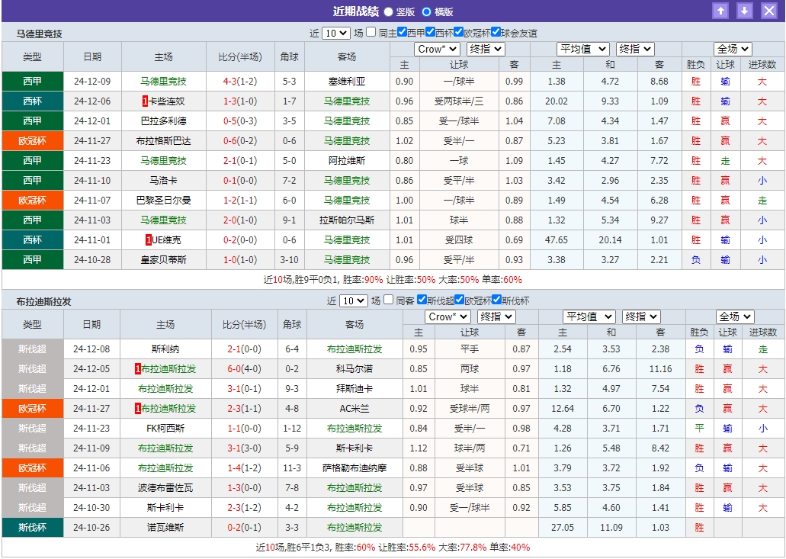
Task: Open the 平均值 dropdown in the 布拉迪斯拉发 table
Action: click(x=589, y=316)
